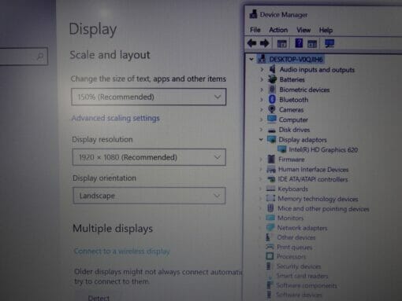Click the Detect button

(99, 298)
